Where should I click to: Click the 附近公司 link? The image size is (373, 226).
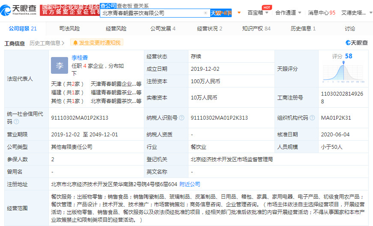[x=190, y=184]
